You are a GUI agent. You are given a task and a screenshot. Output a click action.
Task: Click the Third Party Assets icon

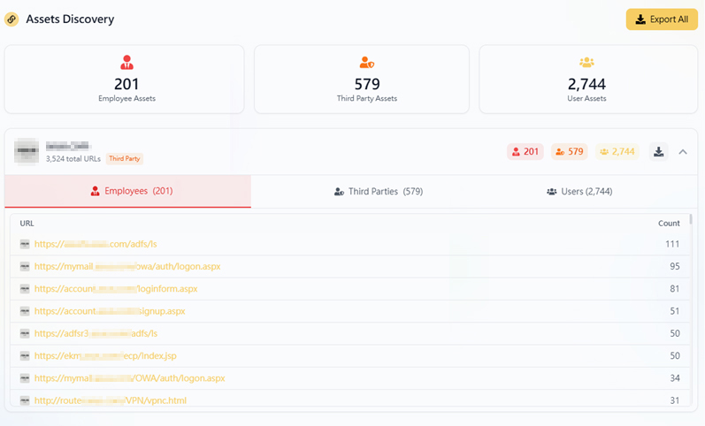pos(367,63)
